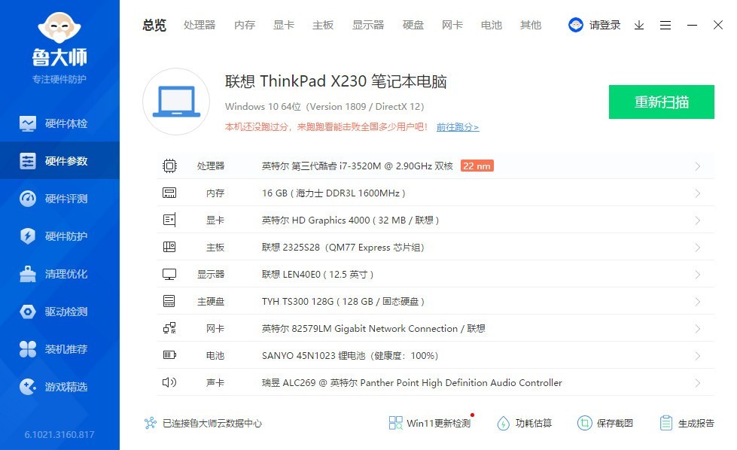
Task: Launch 驱动检测 from the sidebar
Action: pos(60,312)
